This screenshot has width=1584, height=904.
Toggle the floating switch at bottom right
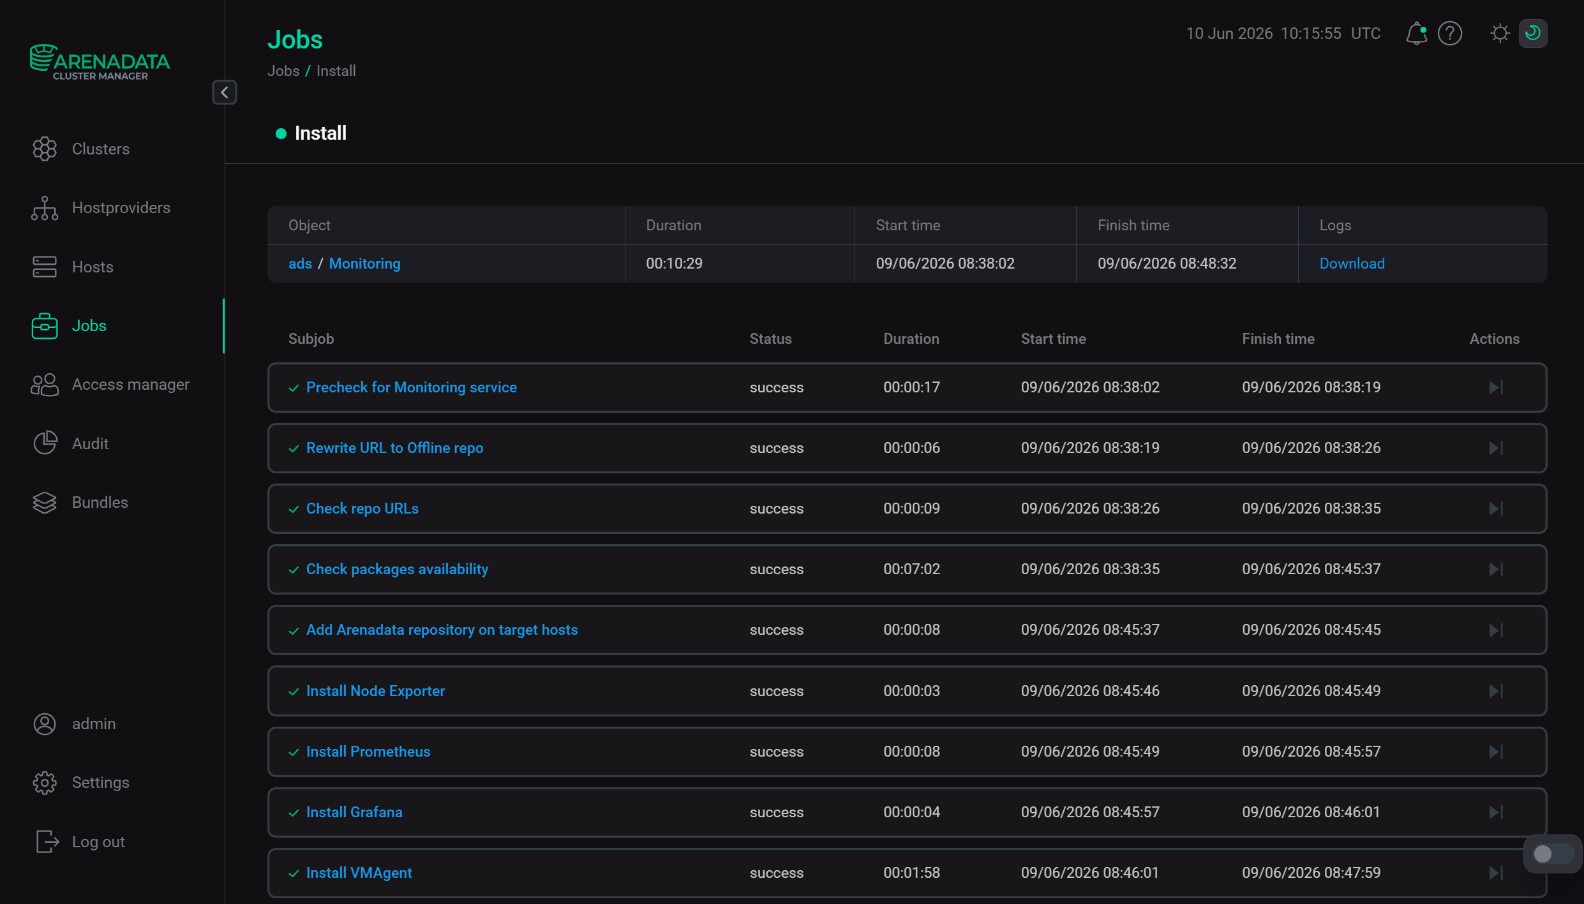pos(1552,854)
